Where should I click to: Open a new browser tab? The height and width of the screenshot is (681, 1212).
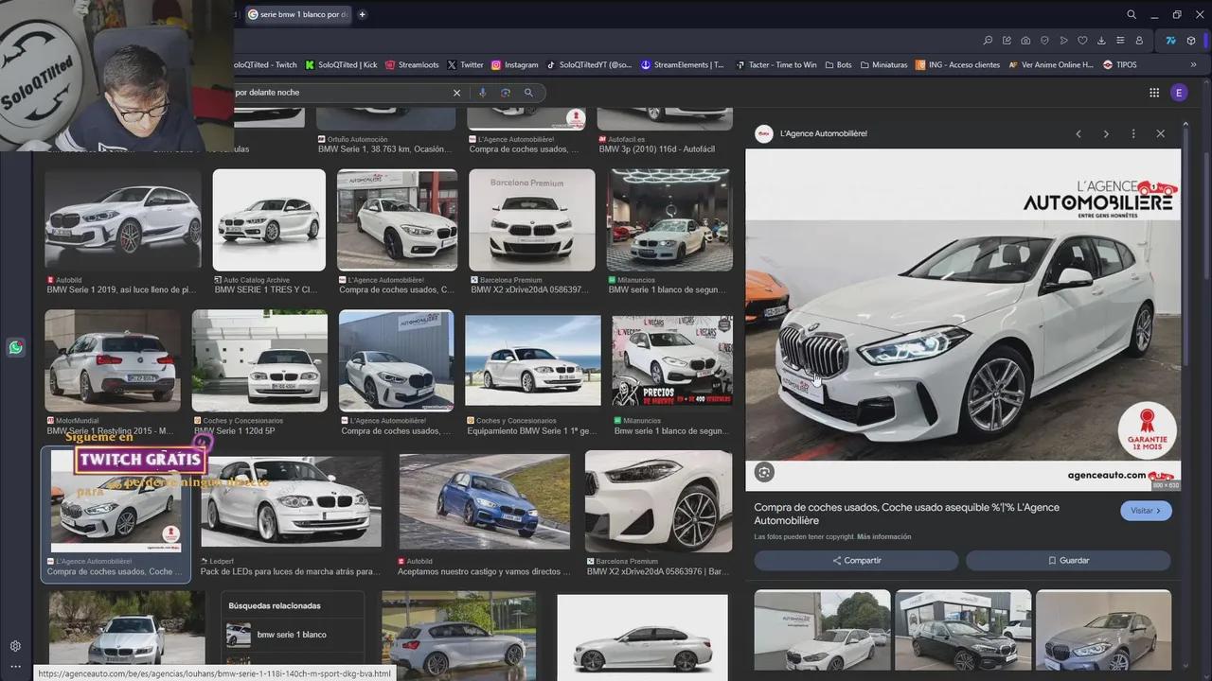pos(362,14)
